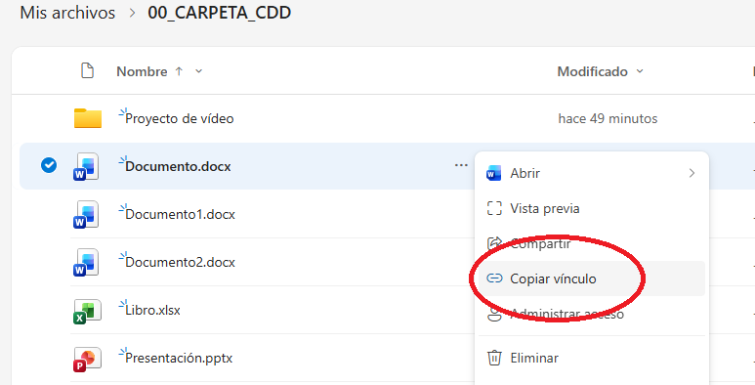The image size is (755, 385).
Task: Open the Modificado column dropdown chevron
Action: pos(640,71)
